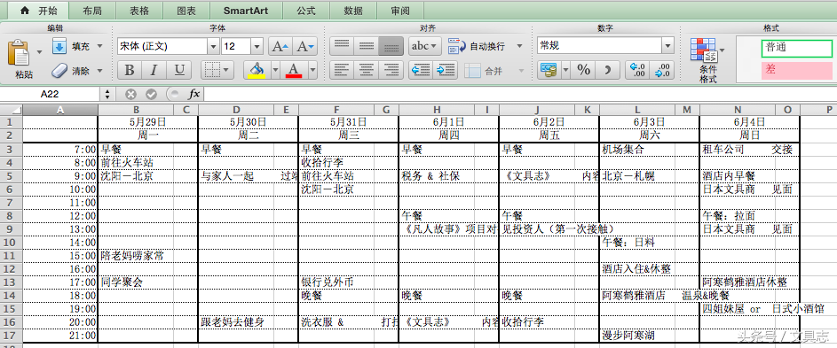Select the Normal (普通) cell style
837x348 pixels.
click(x=796, y=48)
